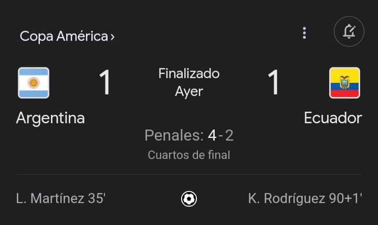This screenshot has width=378, height=225.
Task: Select goal scorer K. Rodríguez 90+1'
Action: (x=305, y=199)
